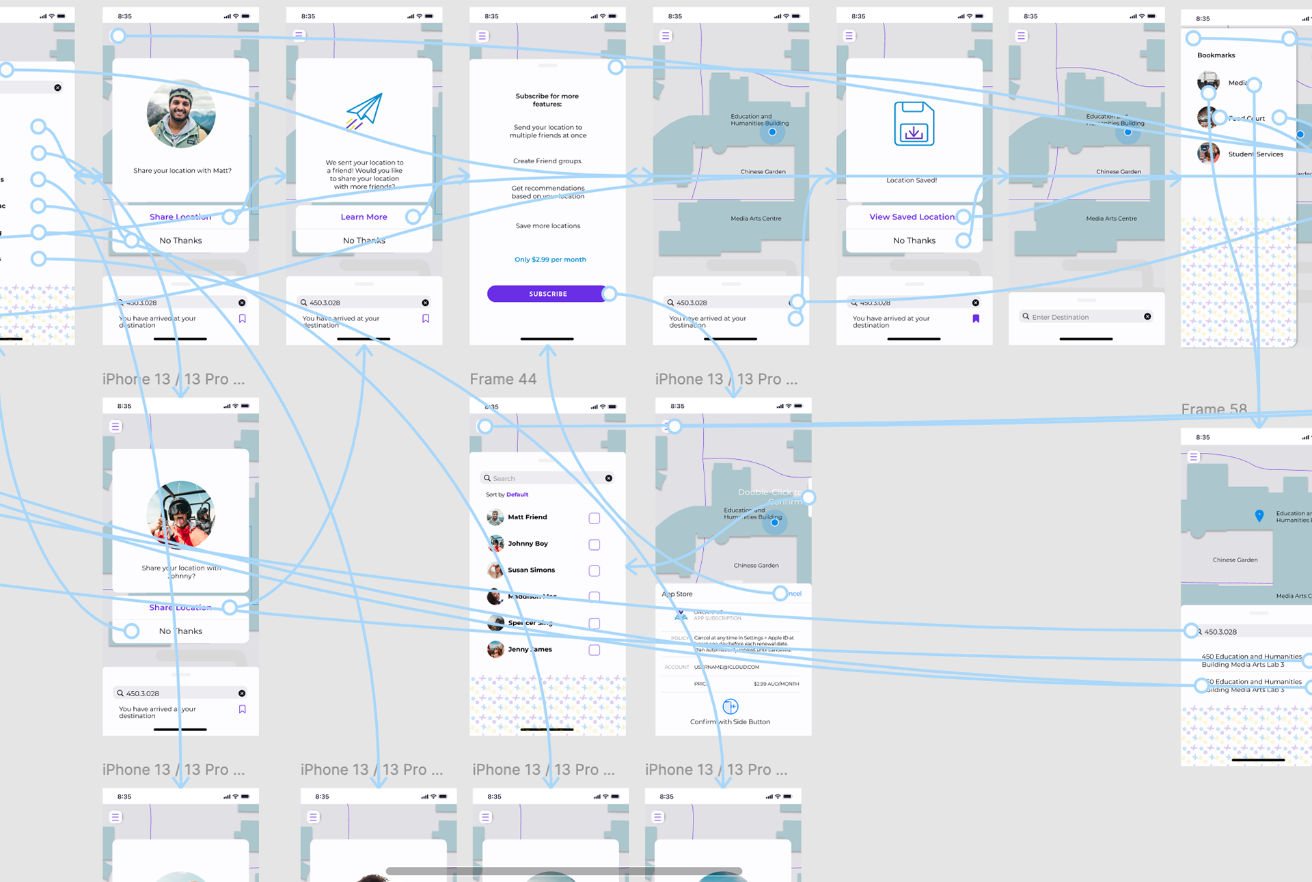This screenshot has height=882, width=1312.
Task: Click the blue location dot in 'Enter Destination' frame map
Action: [1128, 133]
